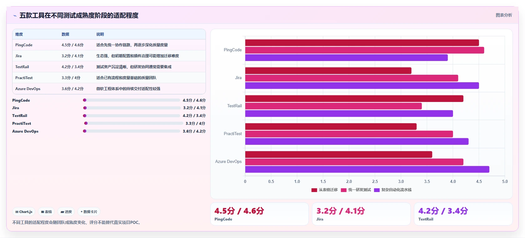Image resolution: width=525 pixels, height=238 pixels.
Task: Click description 微软工程体系中的持续交付适配性较强
Action: click(128, 89)
